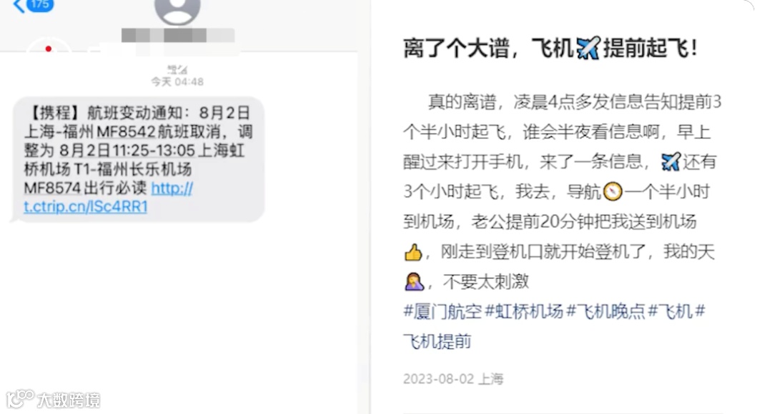Open the t.ctrip.cn link in the message
Viewport: 772px width, 414px height.
click(108, 197)
